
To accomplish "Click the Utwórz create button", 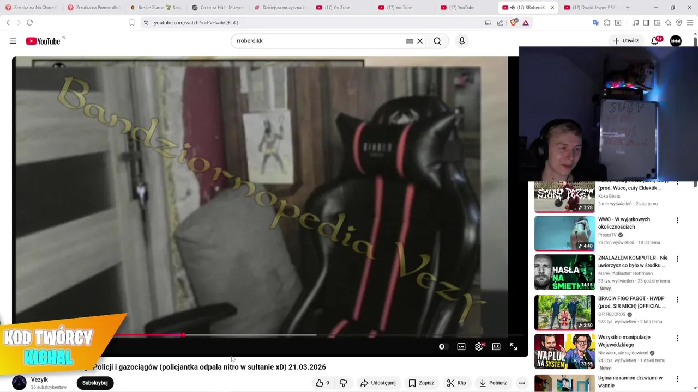I will point(625,41).
